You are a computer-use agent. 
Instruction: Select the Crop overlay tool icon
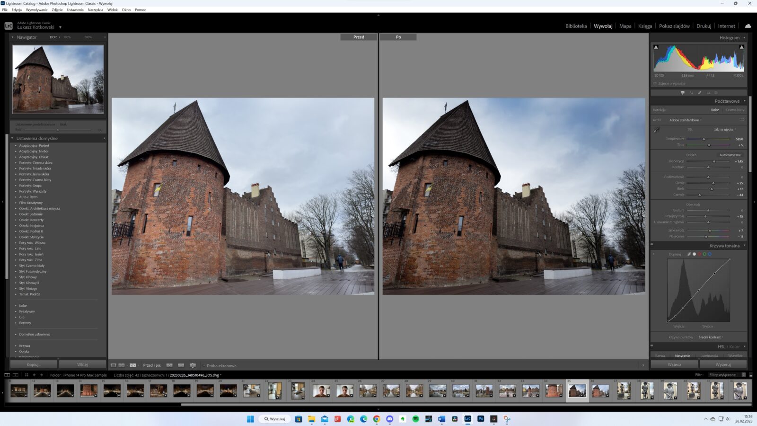pos(691,93)
